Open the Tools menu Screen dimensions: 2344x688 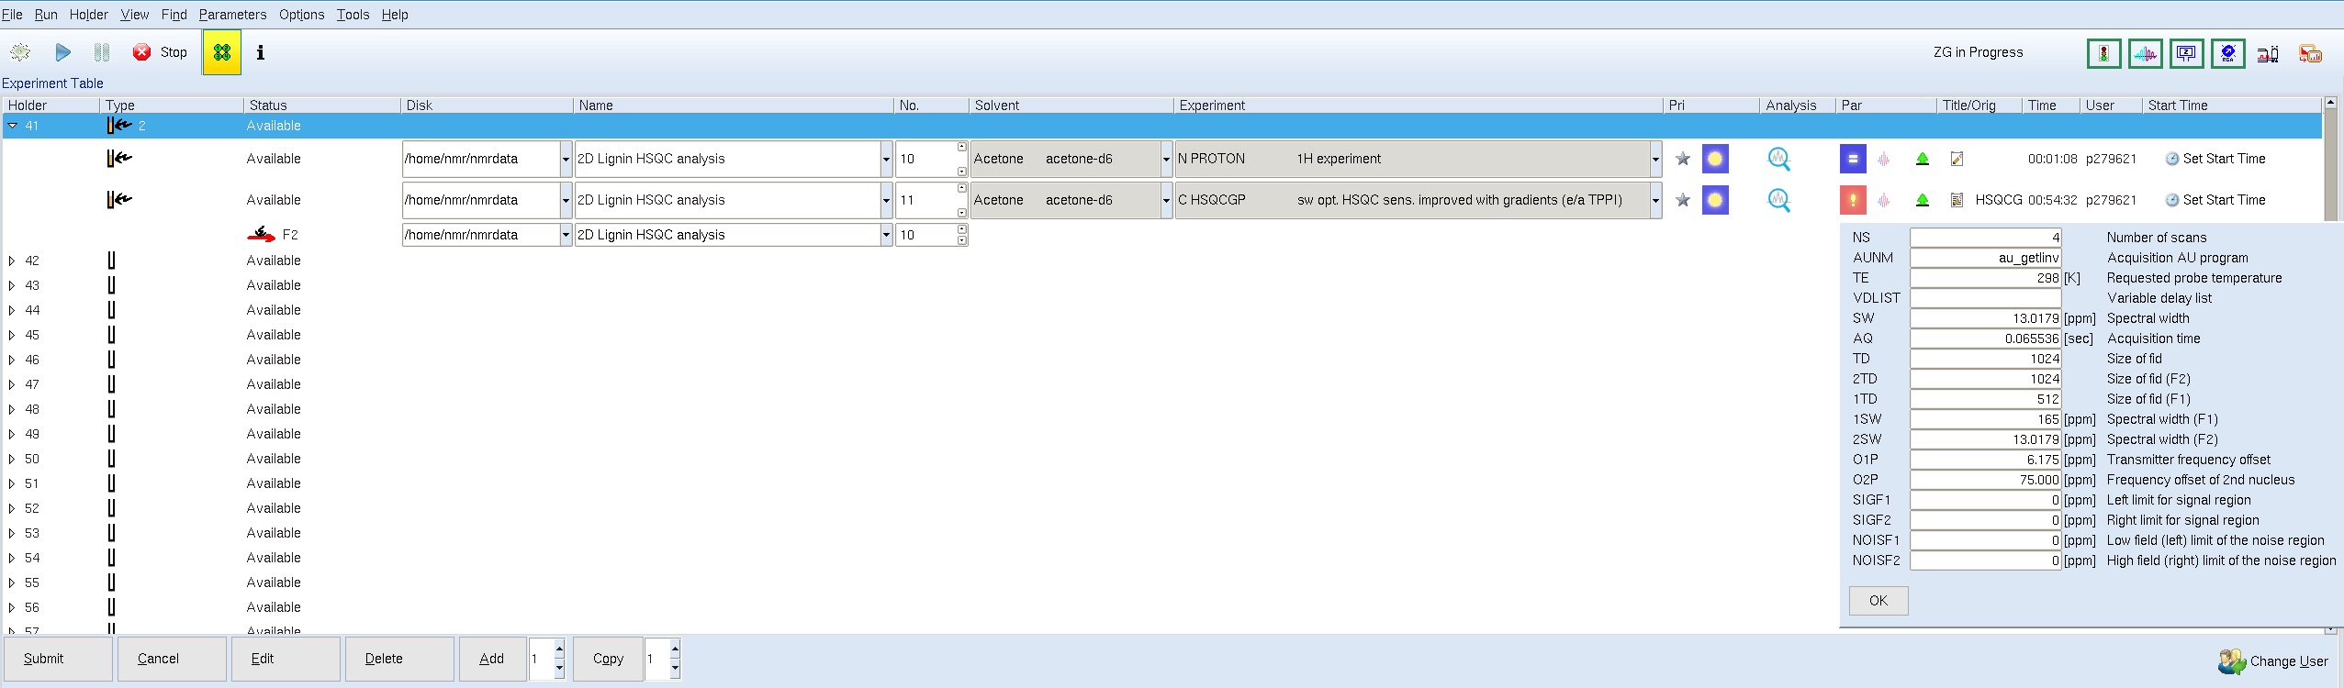[353, 15]
